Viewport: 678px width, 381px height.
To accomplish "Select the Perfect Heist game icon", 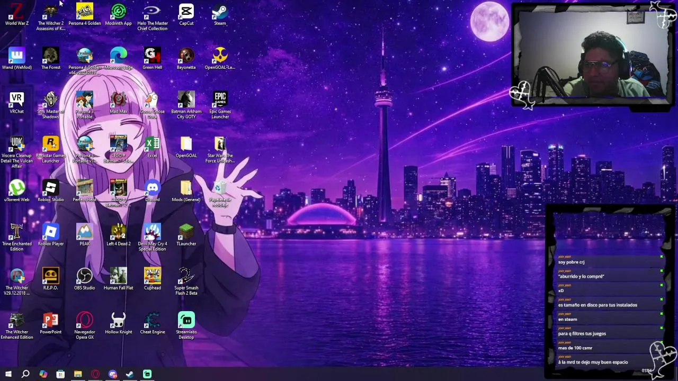I will (85, 190).
